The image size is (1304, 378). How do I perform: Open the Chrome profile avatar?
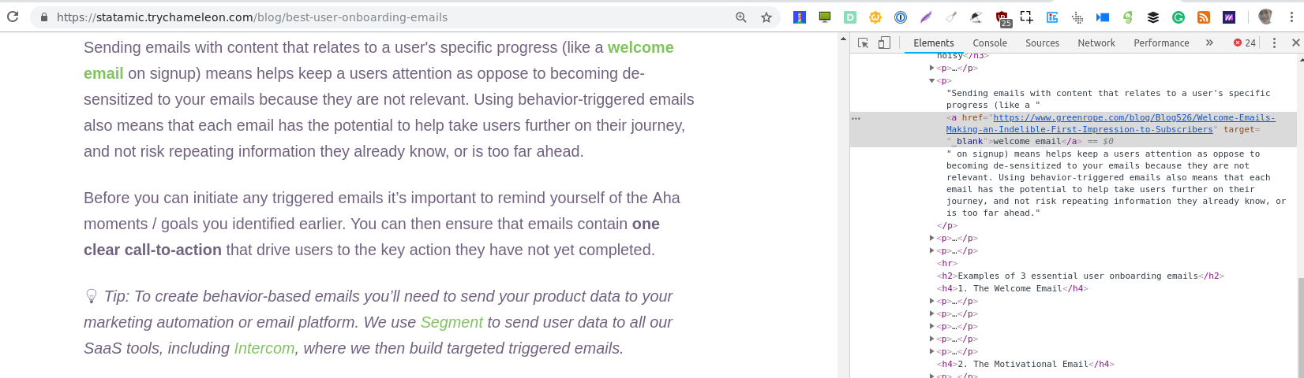[1265, 17]
